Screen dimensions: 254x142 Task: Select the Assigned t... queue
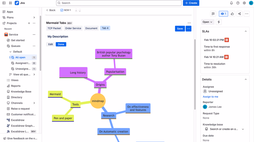tap(23, 63)
